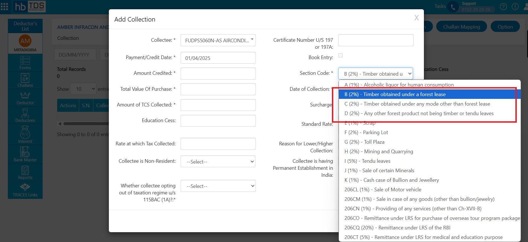The width and height of the screenshot is (528, 242).
Task: Select 206CM (1%) Sale of any goods
Action: click(430, 199)
